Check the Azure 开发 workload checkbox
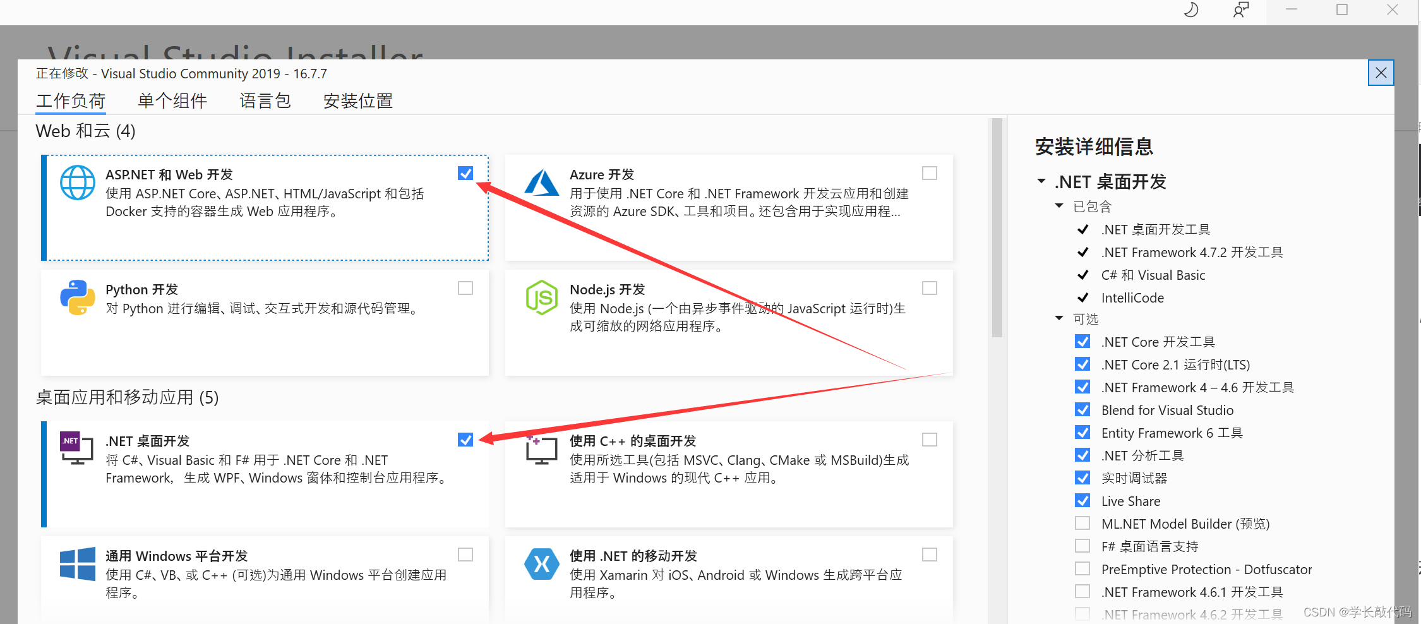This screenshot has height=624, width=1421. point(930,173)
